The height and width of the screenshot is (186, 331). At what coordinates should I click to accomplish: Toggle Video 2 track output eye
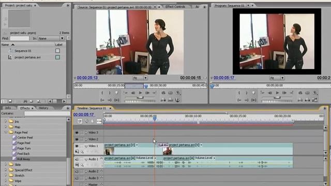point(77,139)
